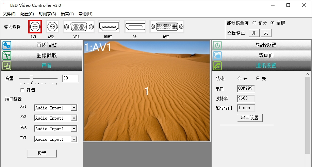Screen dimensions: 312x167
Task: Expand the 输出设置 section header
Action: click(x=261, y=45)
